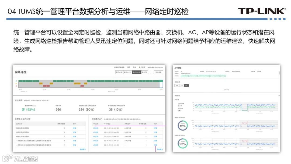The width and height of the screenshot is (291, 164).
Task: Select the 全部 filter under 巡检结果
Action: [177, 86]
